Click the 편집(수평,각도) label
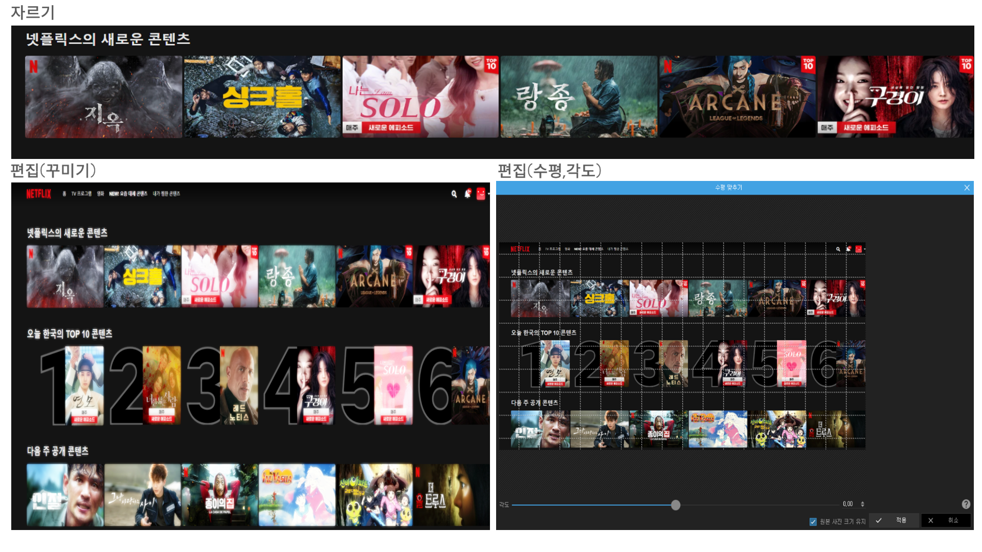Viewport: 982px width, 552px height. coord(550,170)
